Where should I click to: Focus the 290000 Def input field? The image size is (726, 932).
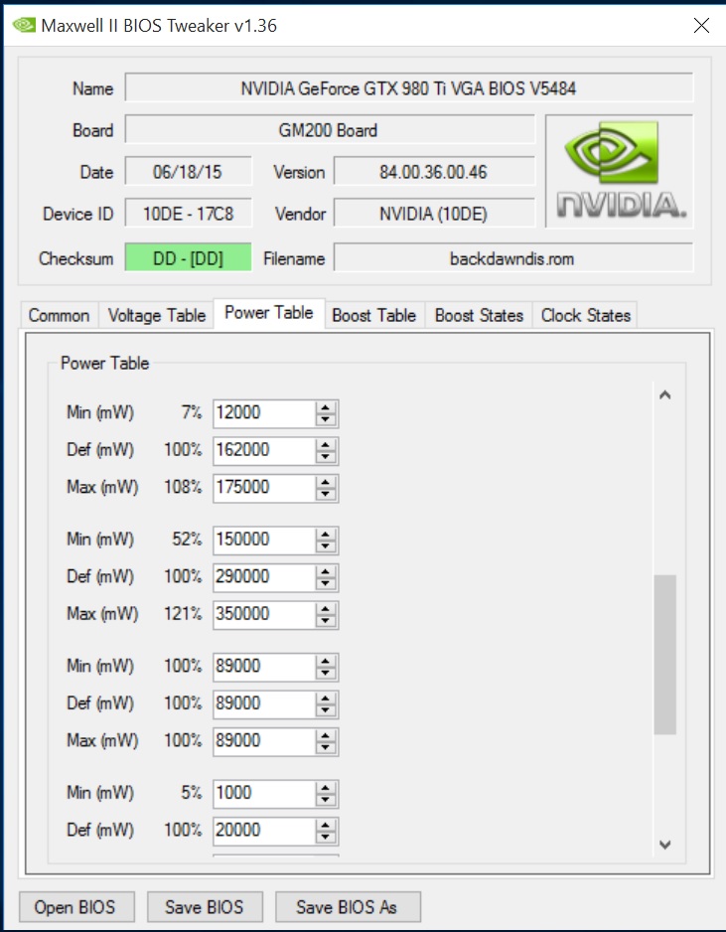coord(264,577)
